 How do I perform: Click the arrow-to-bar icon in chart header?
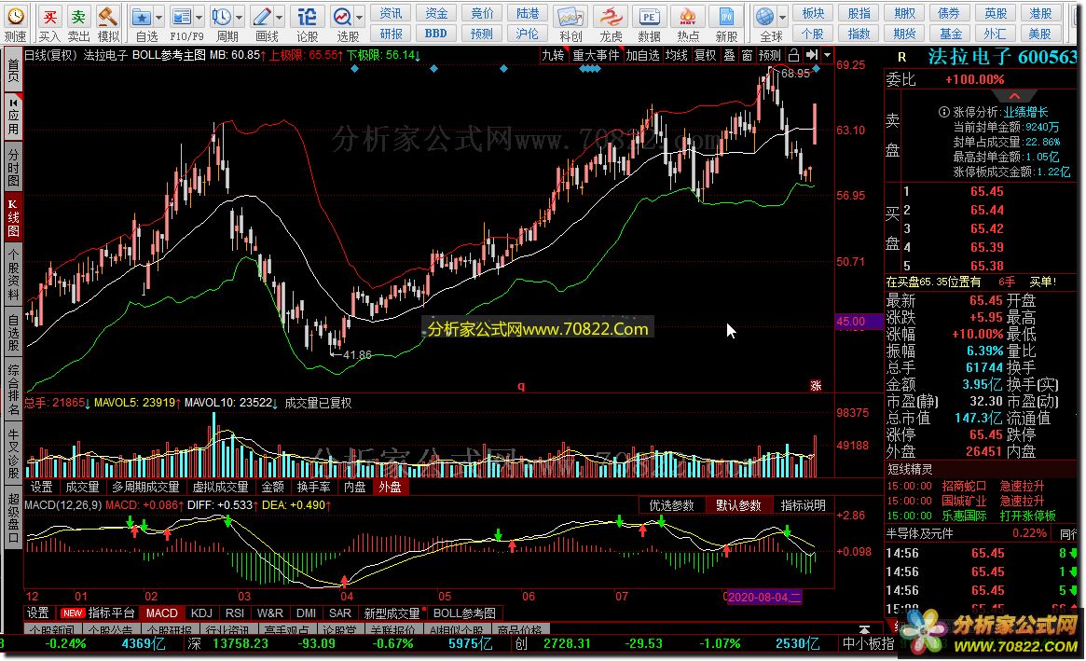pos(812,55)
